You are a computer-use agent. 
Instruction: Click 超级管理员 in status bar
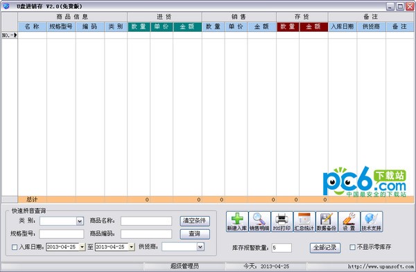point(184,266)
